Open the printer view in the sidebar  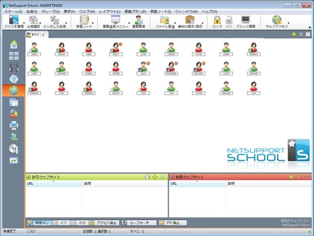click(x=14, y=125)
